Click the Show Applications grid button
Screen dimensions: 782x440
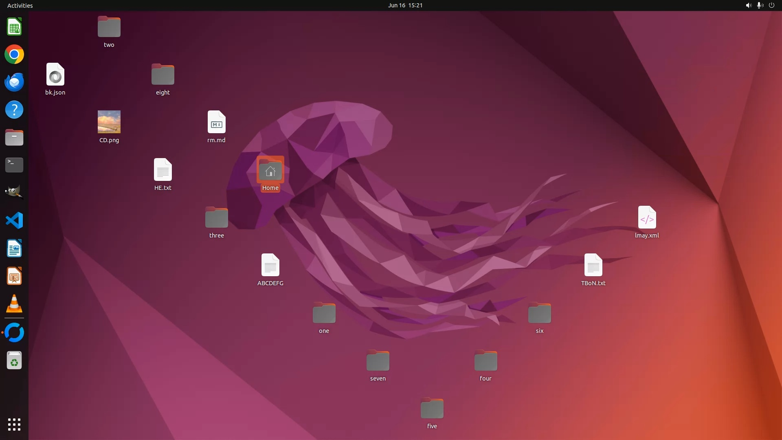pos(14,425)
